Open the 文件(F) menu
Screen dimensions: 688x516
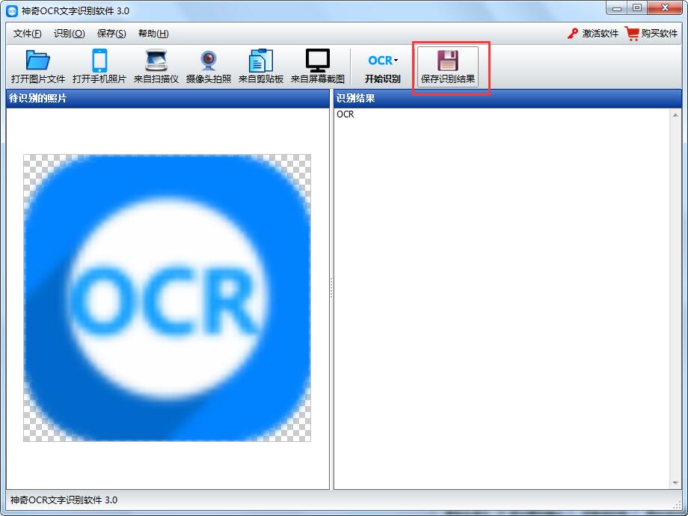tap(27, 34)
